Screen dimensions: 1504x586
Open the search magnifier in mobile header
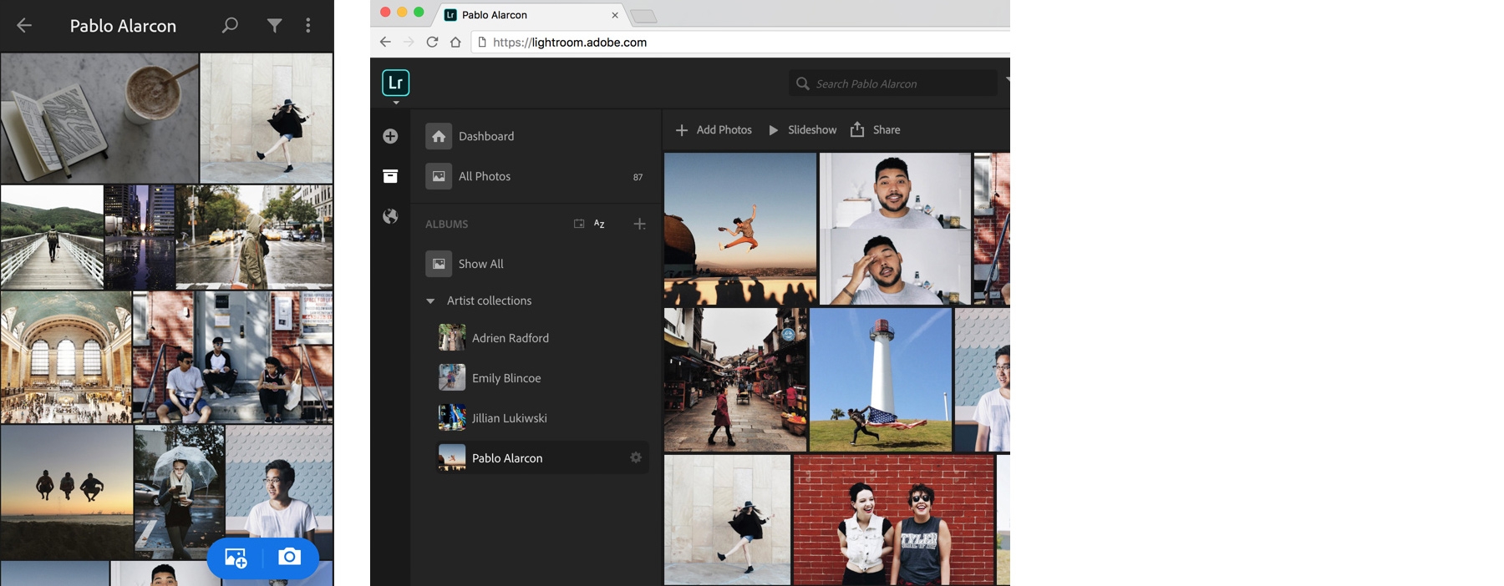pyautogui.click(x=230, y=25)
